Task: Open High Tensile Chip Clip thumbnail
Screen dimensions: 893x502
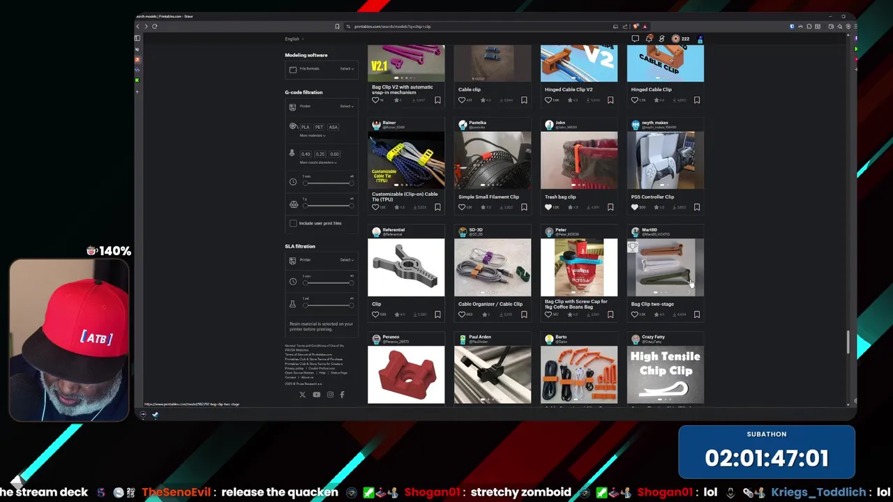Action: pos(666,375)
